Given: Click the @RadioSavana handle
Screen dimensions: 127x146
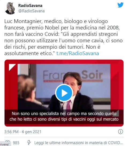Looking at the screenshot, I should (31, 11).
